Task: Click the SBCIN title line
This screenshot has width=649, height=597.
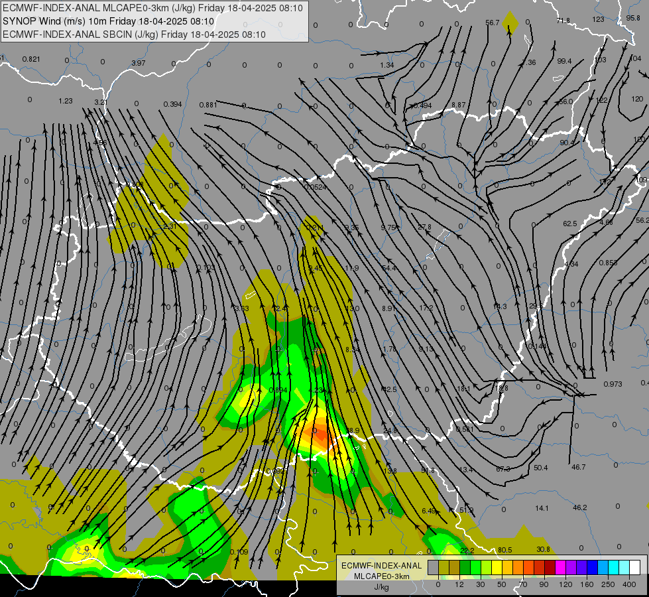Action: [134, 34]
